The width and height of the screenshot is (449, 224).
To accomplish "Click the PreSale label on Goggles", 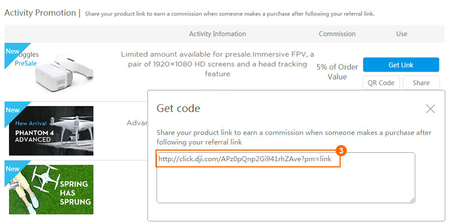I will [26, 63].
